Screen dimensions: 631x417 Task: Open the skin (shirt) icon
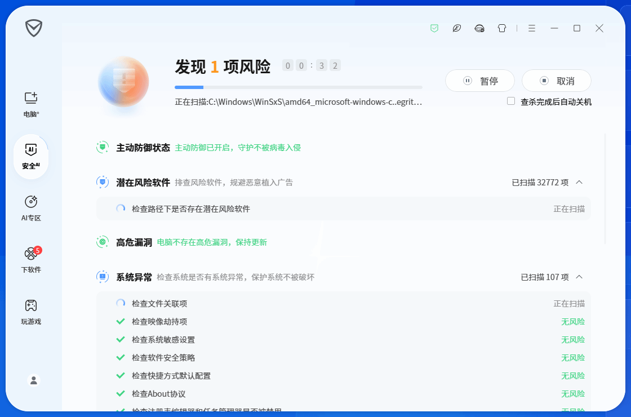pyautogui.click(x=502, y=28)
